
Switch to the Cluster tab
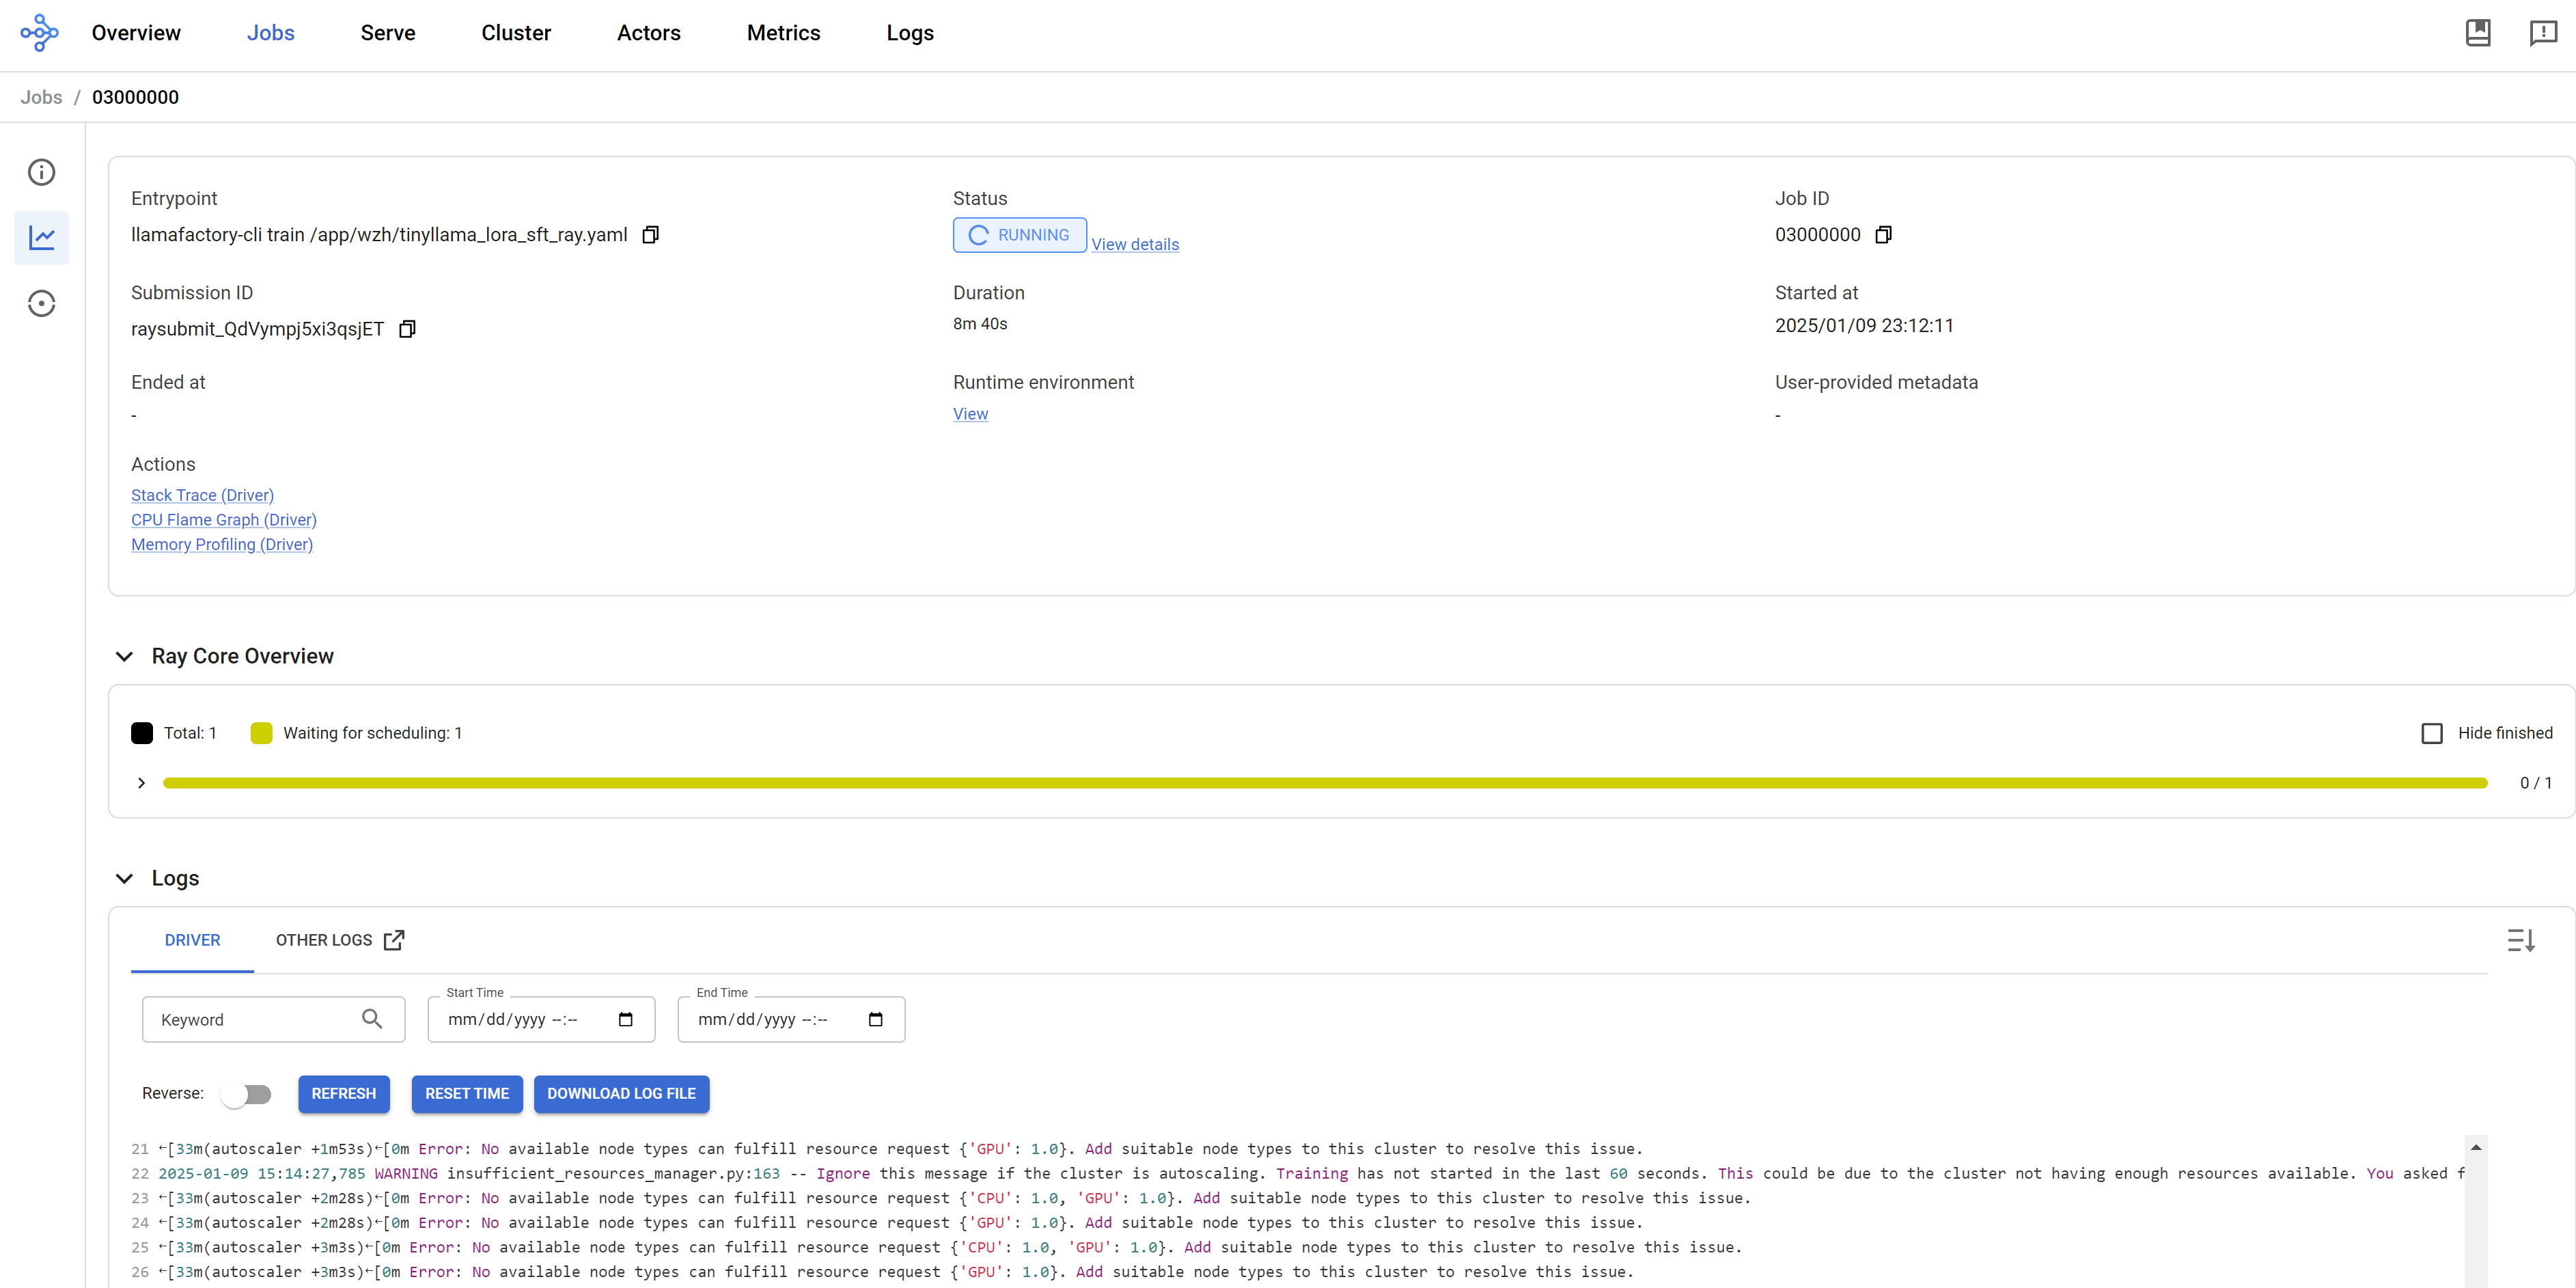click(515, 33)
